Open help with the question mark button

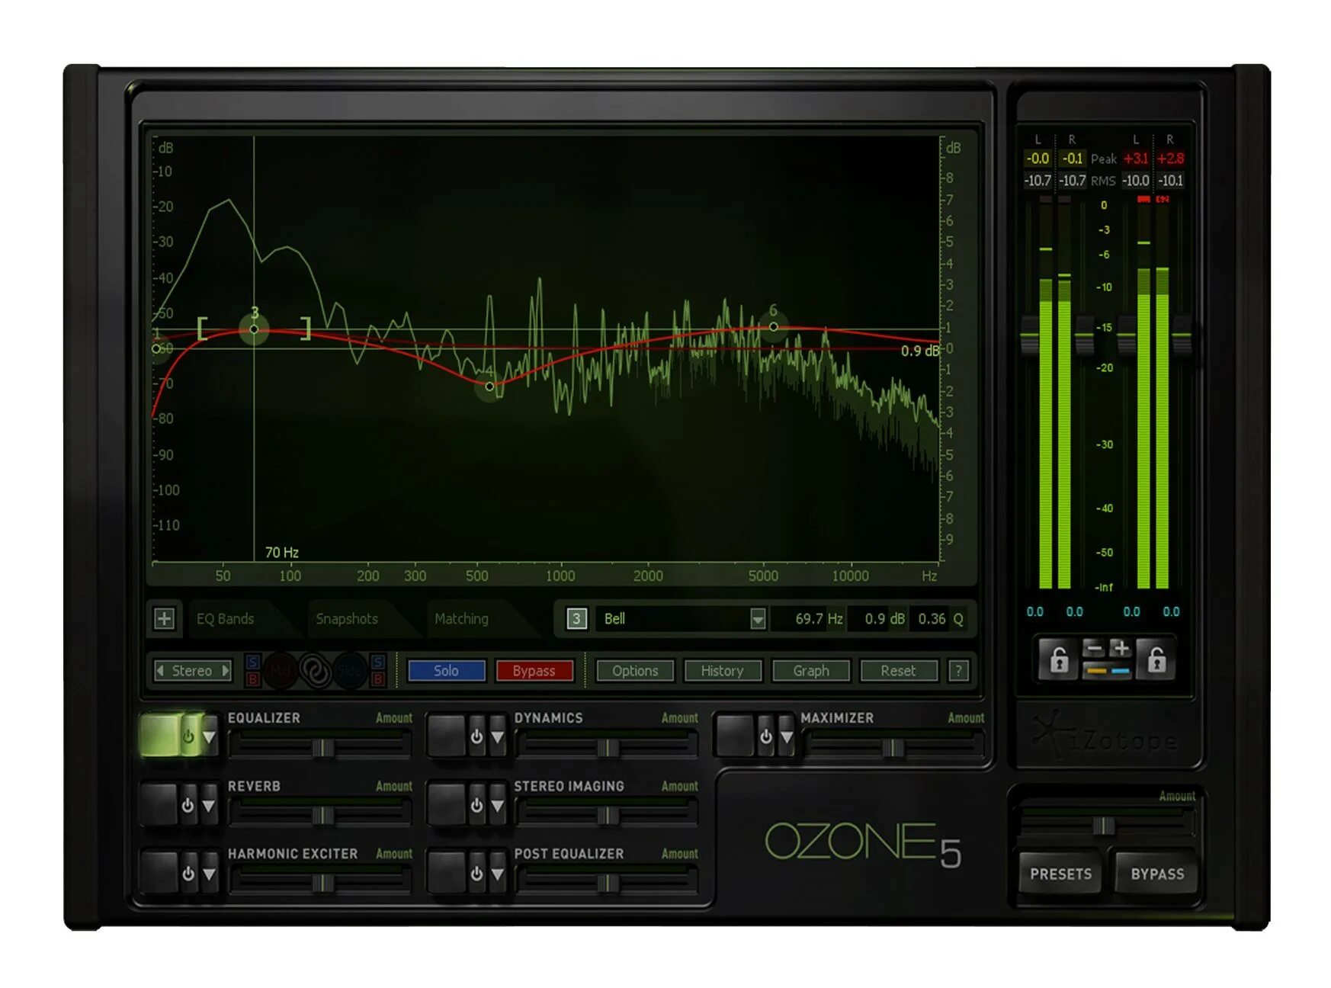point(958,671)
